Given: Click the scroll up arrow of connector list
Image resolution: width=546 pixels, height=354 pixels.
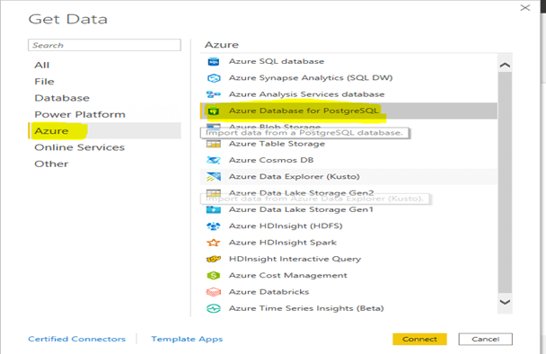Looking at the screenshot, I should [505, 66].
